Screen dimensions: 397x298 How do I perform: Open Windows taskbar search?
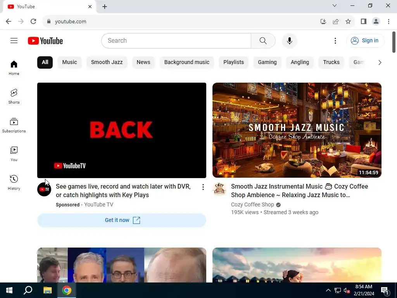point(28,290)
